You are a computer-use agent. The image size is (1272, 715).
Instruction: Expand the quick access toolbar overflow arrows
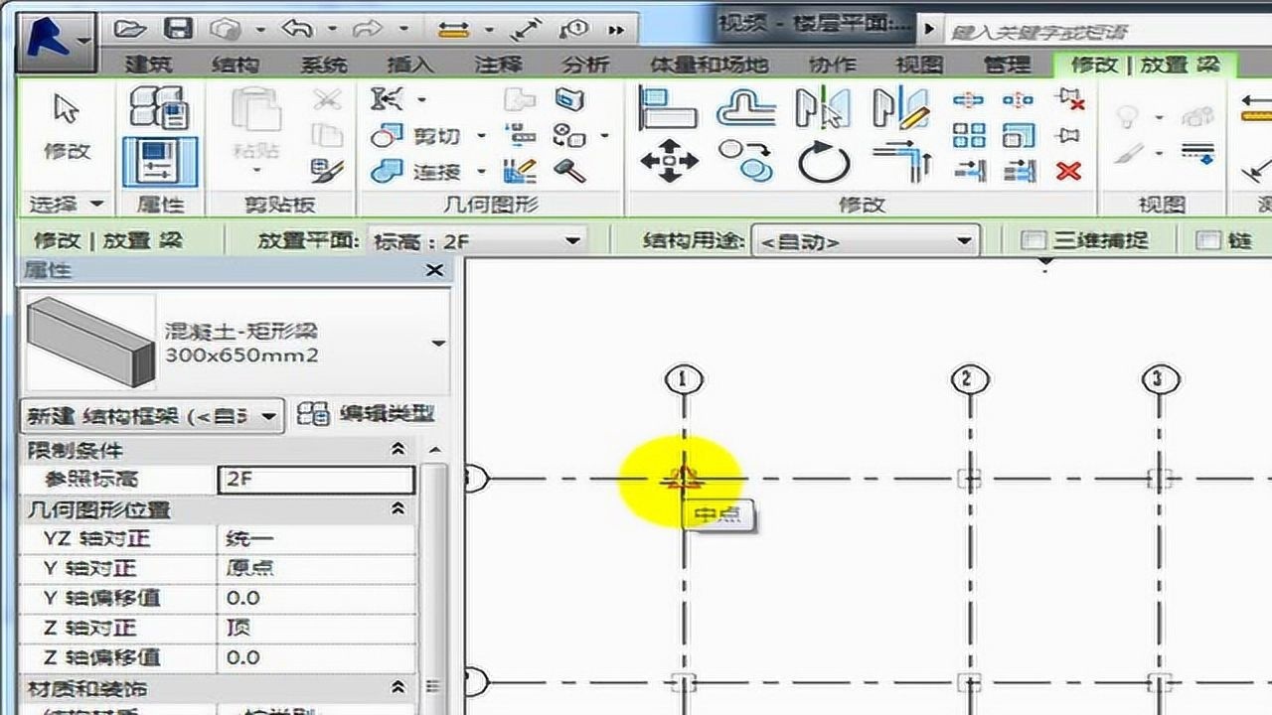[x=615, y=30]
